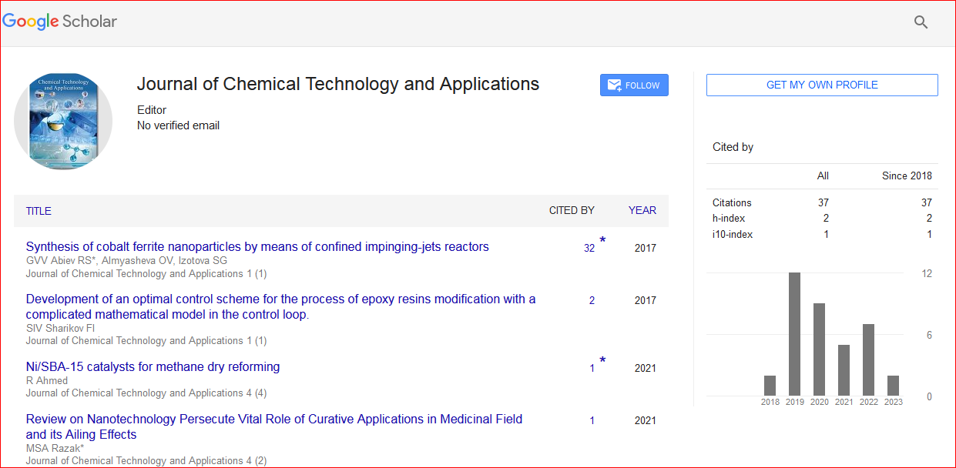The image size is (956, 468).
Task: Open Ni/SBA-15 catalysts methane reforming article
Action: [153, 367]
